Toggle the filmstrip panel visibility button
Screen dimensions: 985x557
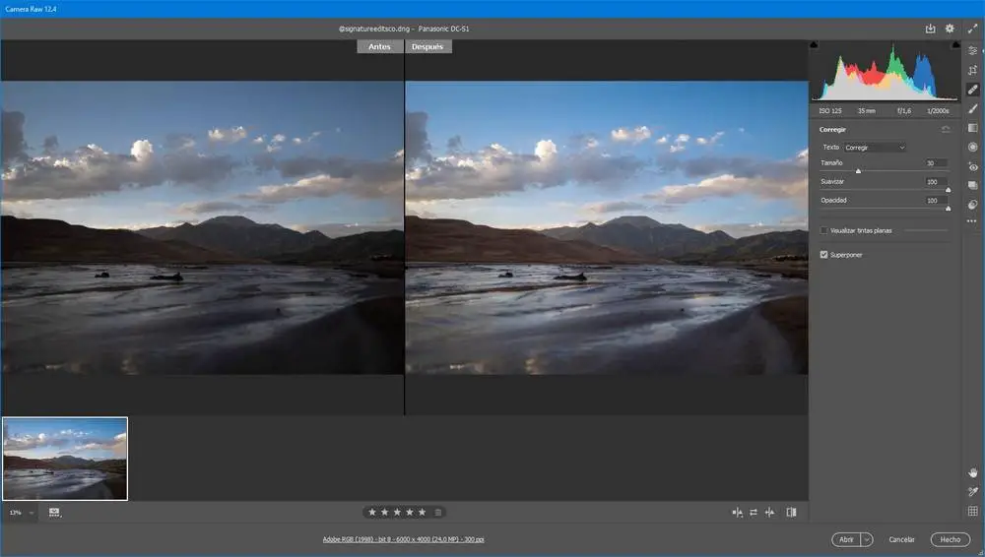(53, 512)
